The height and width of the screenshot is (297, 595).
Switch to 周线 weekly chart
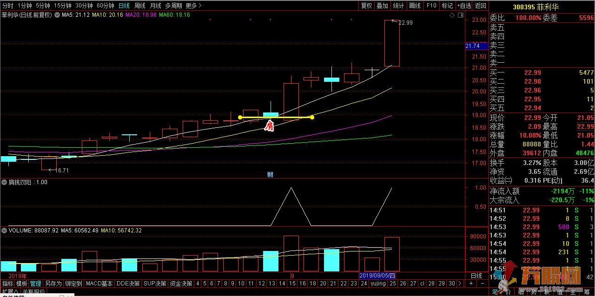tap(140, 6)
